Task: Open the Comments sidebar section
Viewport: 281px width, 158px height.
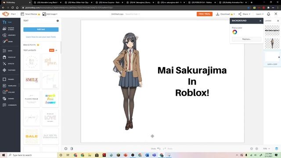Action: tap(10, 105)
